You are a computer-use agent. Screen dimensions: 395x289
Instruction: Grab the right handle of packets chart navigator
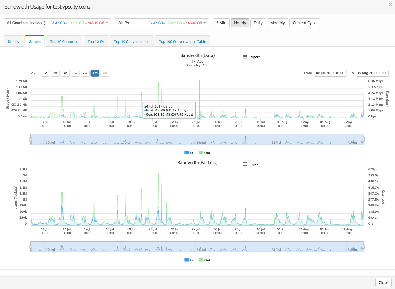[x=364, y=247]
